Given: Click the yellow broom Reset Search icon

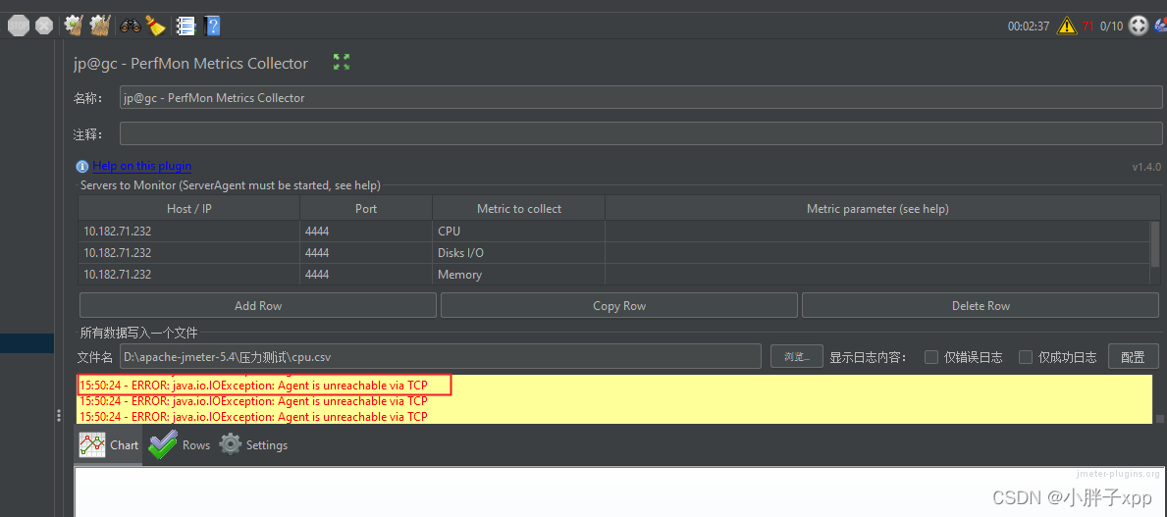Looking at the screenshot, I should coord(155,26).
